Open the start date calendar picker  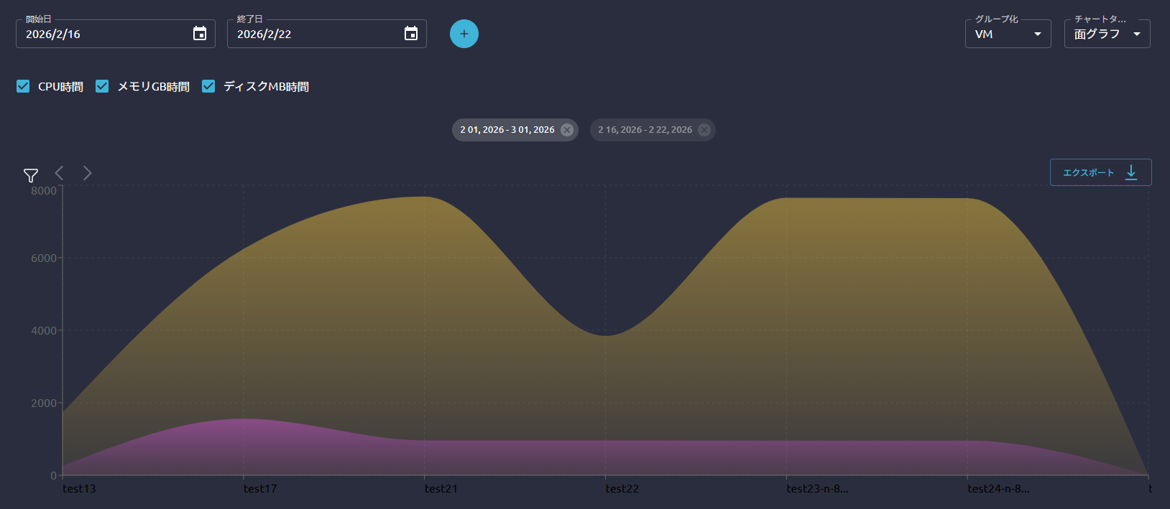200,34
